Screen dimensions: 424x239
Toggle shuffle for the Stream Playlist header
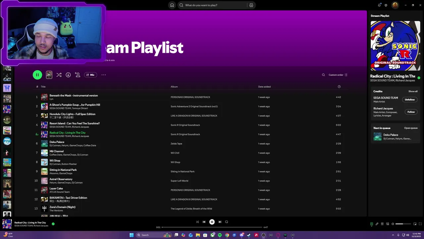click(59, 75)
